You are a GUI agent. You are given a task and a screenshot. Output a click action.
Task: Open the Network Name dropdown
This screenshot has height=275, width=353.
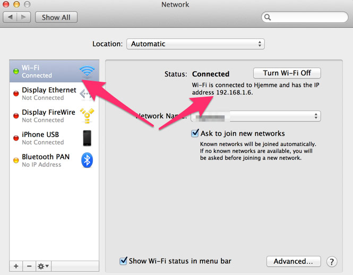point(256,116)
